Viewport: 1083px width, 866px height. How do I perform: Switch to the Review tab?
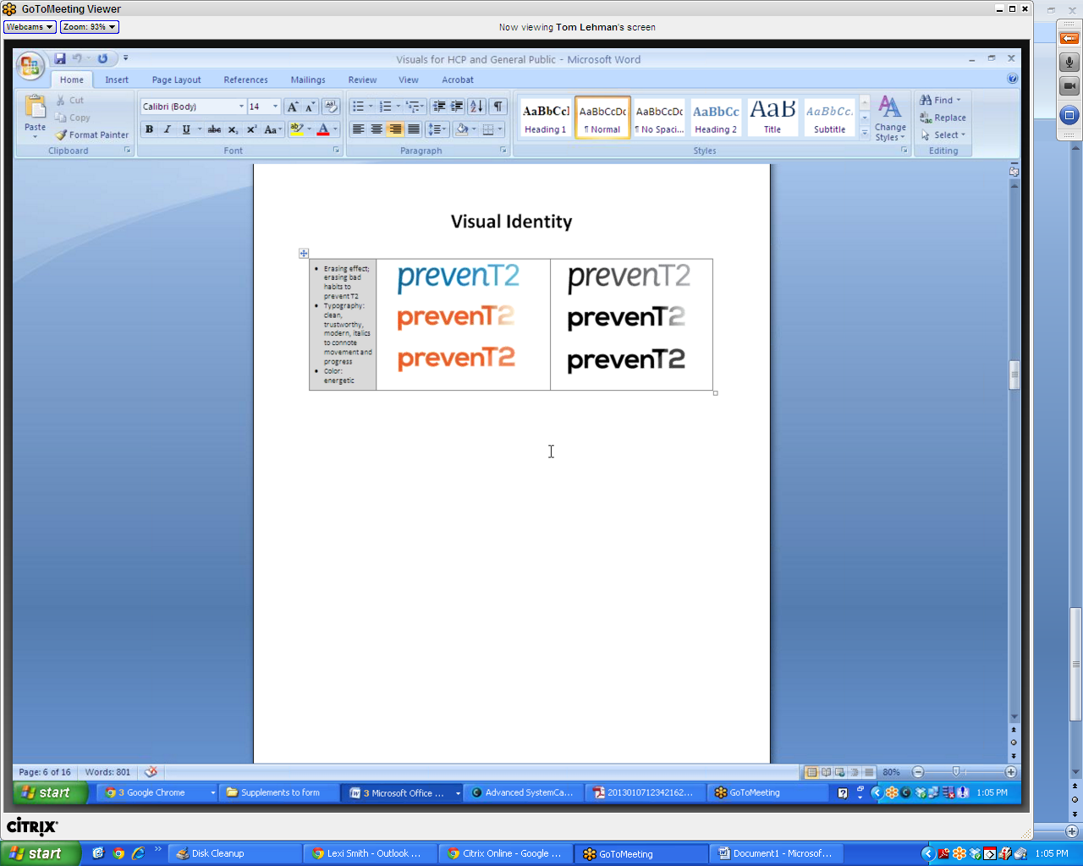click(x=362, y=79)
